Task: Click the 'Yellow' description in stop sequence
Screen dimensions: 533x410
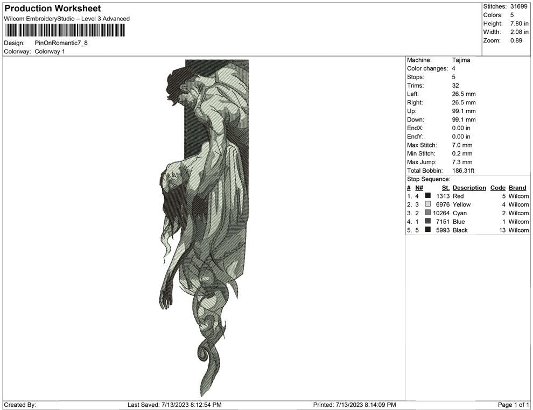Action: pyautogui.click(x=461, y=204)
